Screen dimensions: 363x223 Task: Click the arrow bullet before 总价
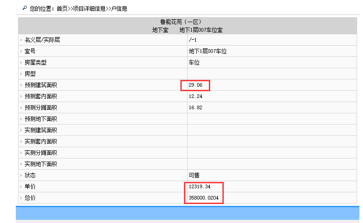click(x=21, y=198)
